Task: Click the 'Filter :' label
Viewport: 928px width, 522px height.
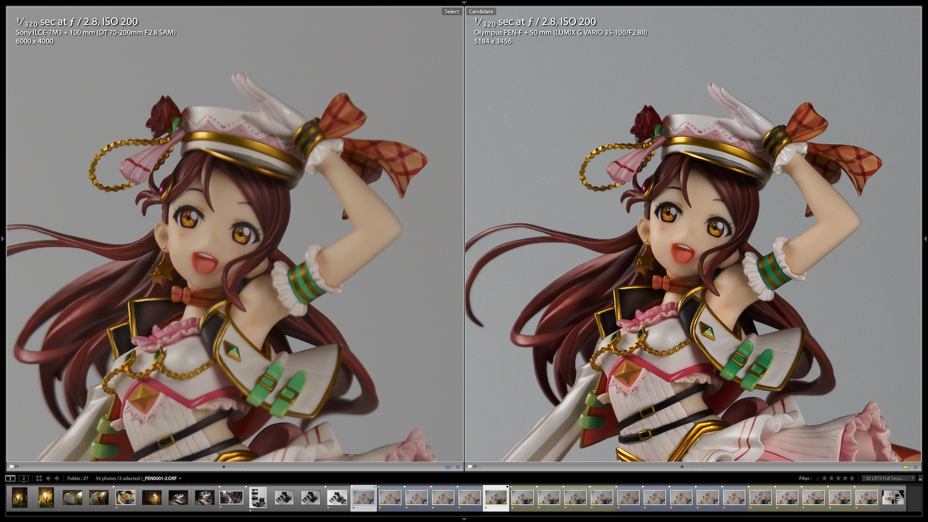Action: (x=806, y=478)
